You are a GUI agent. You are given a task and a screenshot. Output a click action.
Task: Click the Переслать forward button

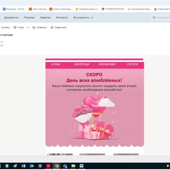click(59, 27)
